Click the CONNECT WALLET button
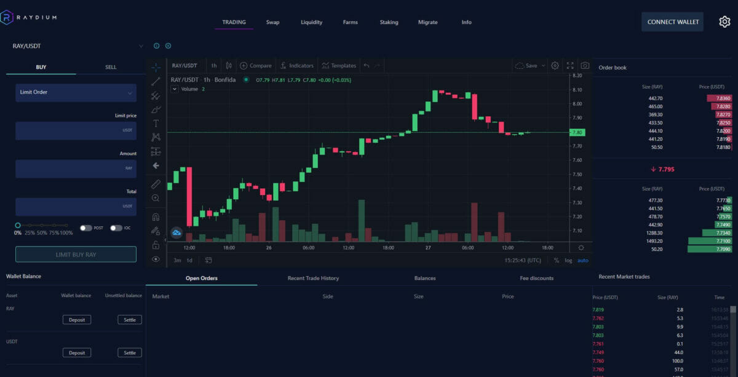Screen dimensions: 738x377 tap(672, 21)
